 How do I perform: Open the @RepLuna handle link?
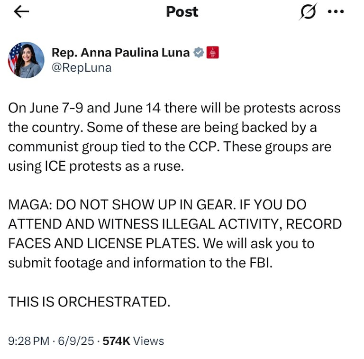[x=81, y=67]
